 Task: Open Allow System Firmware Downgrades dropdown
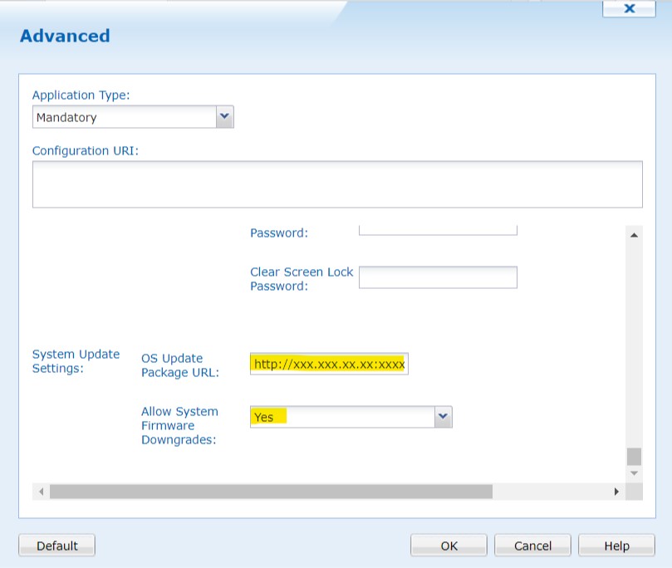tap(351, 417)
